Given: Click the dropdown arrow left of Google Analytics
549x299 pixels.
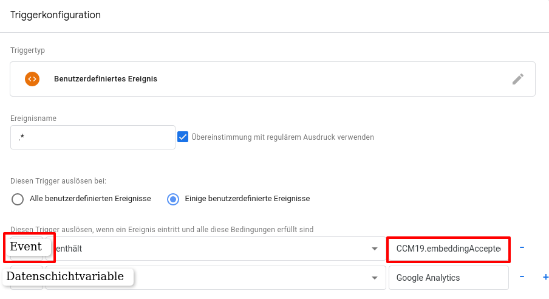Looking at the screenshot, I should 375,278.
